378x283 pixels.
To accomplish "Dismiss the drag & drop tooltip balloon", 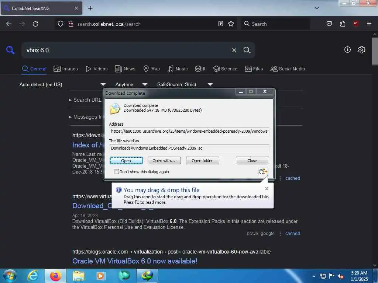I will (x=267, y=189).
